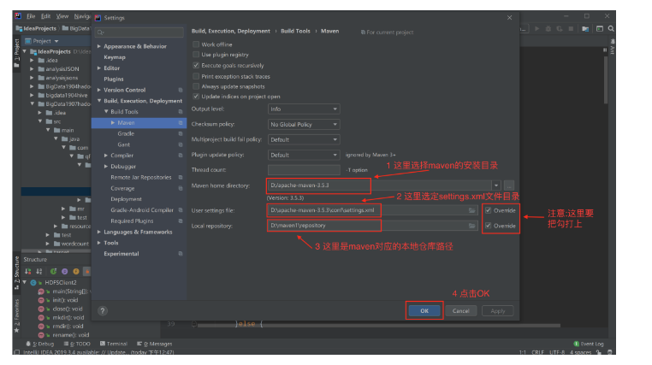This screenshot has height=365, width=652.
Task: Click Sort by Visibility icon in Structure
Action: (28, 271)
